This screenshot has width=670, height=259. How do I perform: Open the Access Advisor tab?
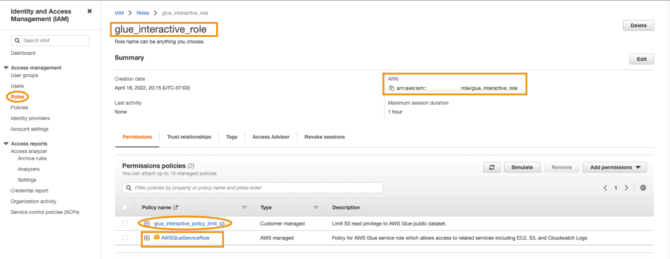tap(271, 137)
